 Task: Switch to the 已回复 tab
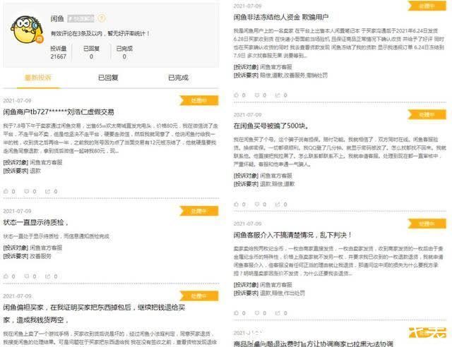[x=108, y=78]
